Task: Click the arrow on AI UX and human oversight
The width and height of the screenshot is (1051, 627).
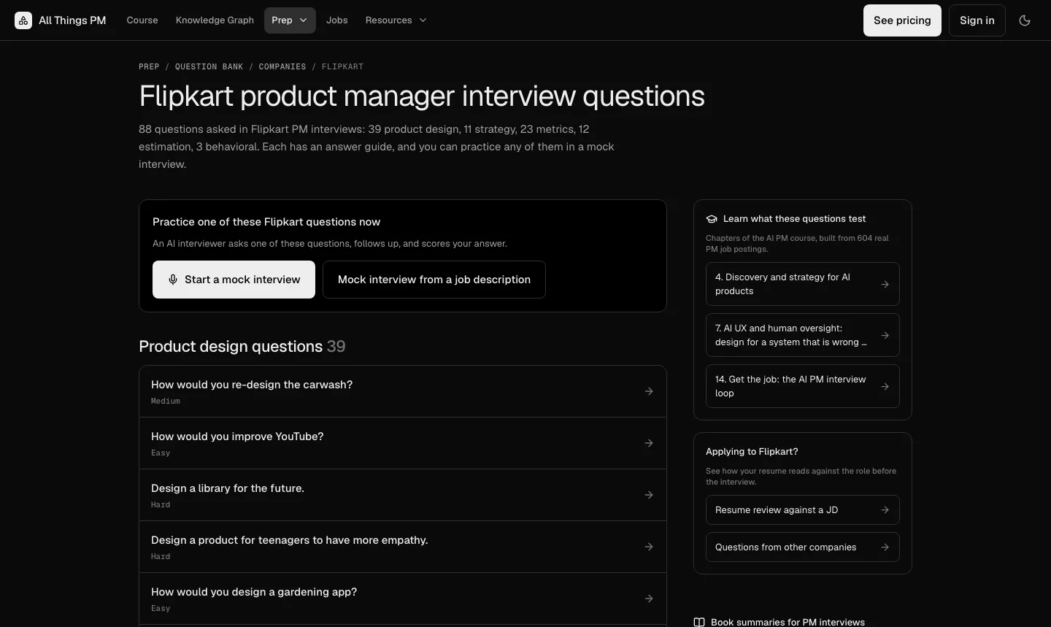Action: pos(885,335)
